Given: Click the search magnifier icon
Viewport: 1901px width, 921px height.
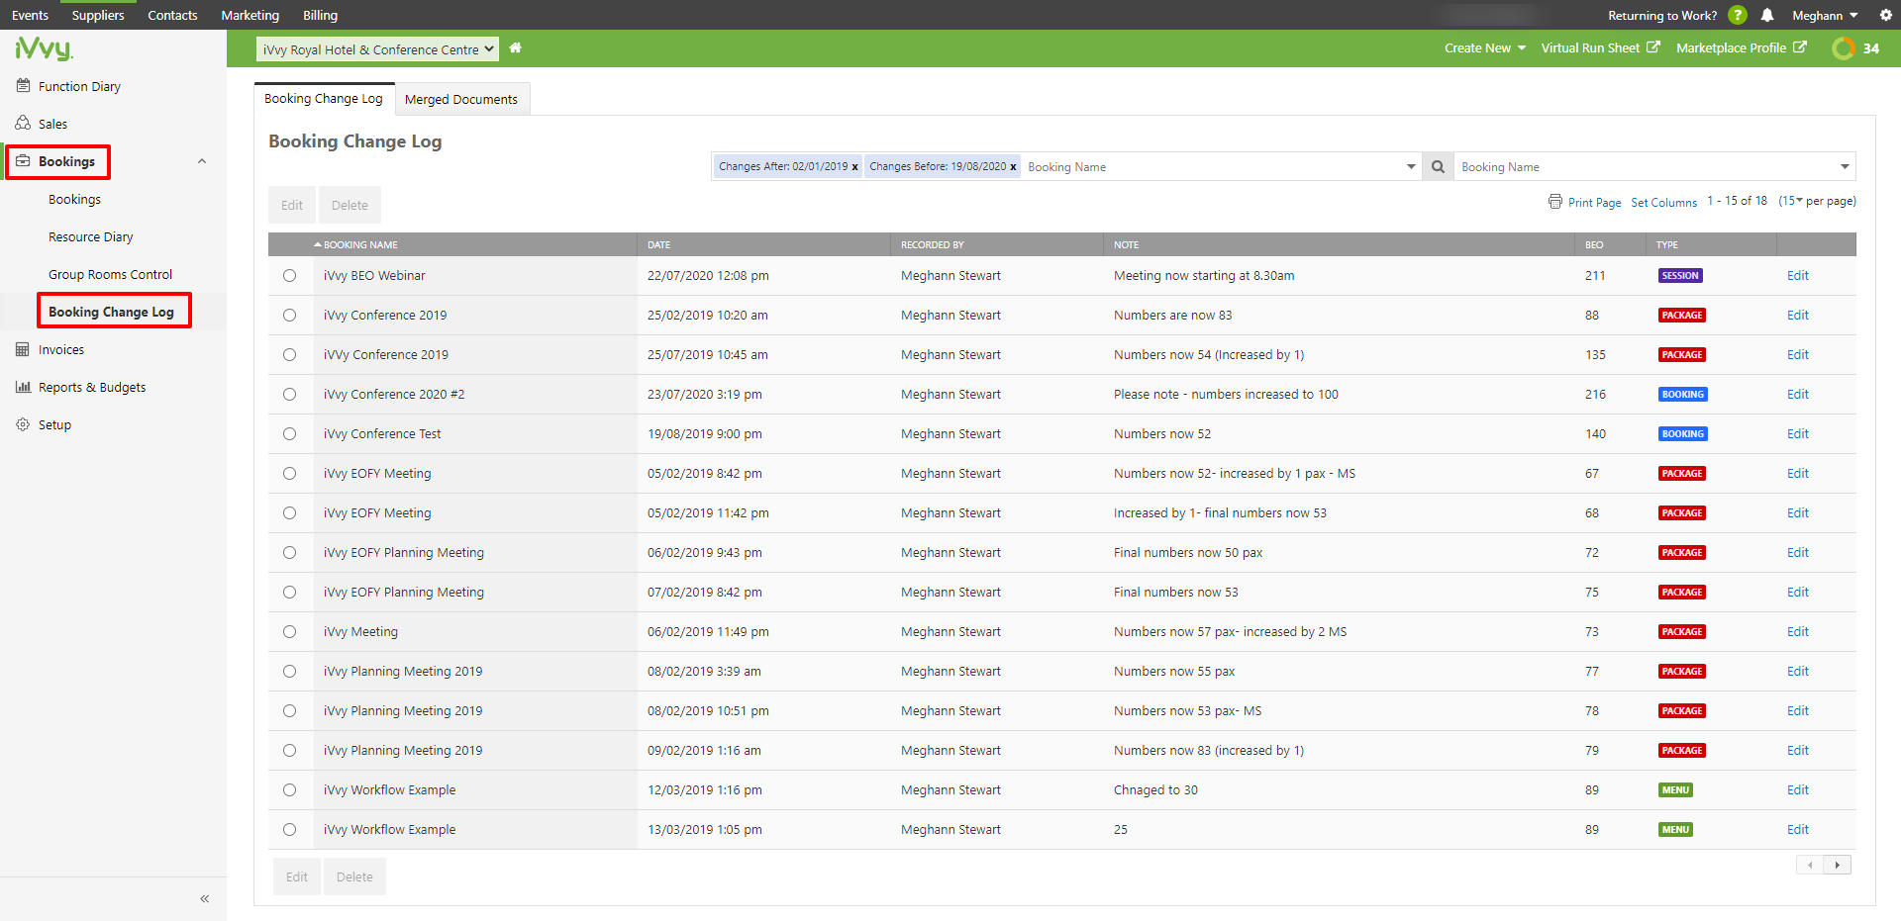Looking at the screenshot, I should pos(1438,166).
